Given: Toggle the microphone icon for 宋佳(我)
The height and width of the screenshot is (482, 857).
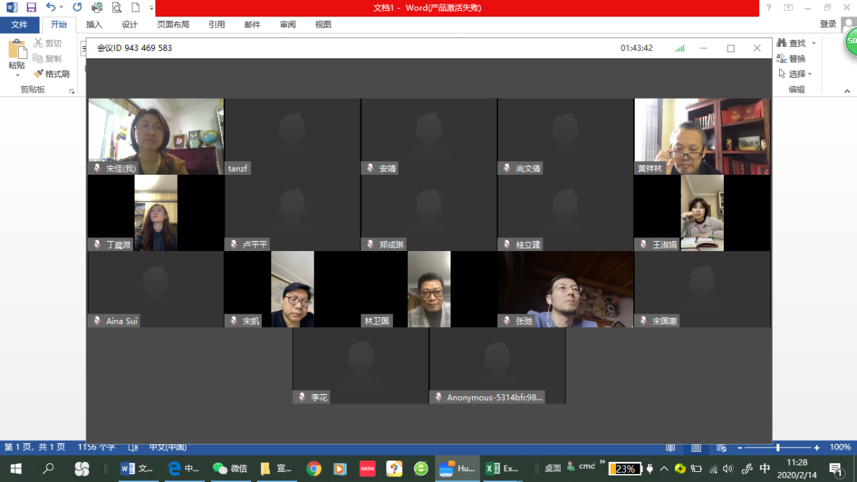Looking at the screenshot, I should [97, 168].
